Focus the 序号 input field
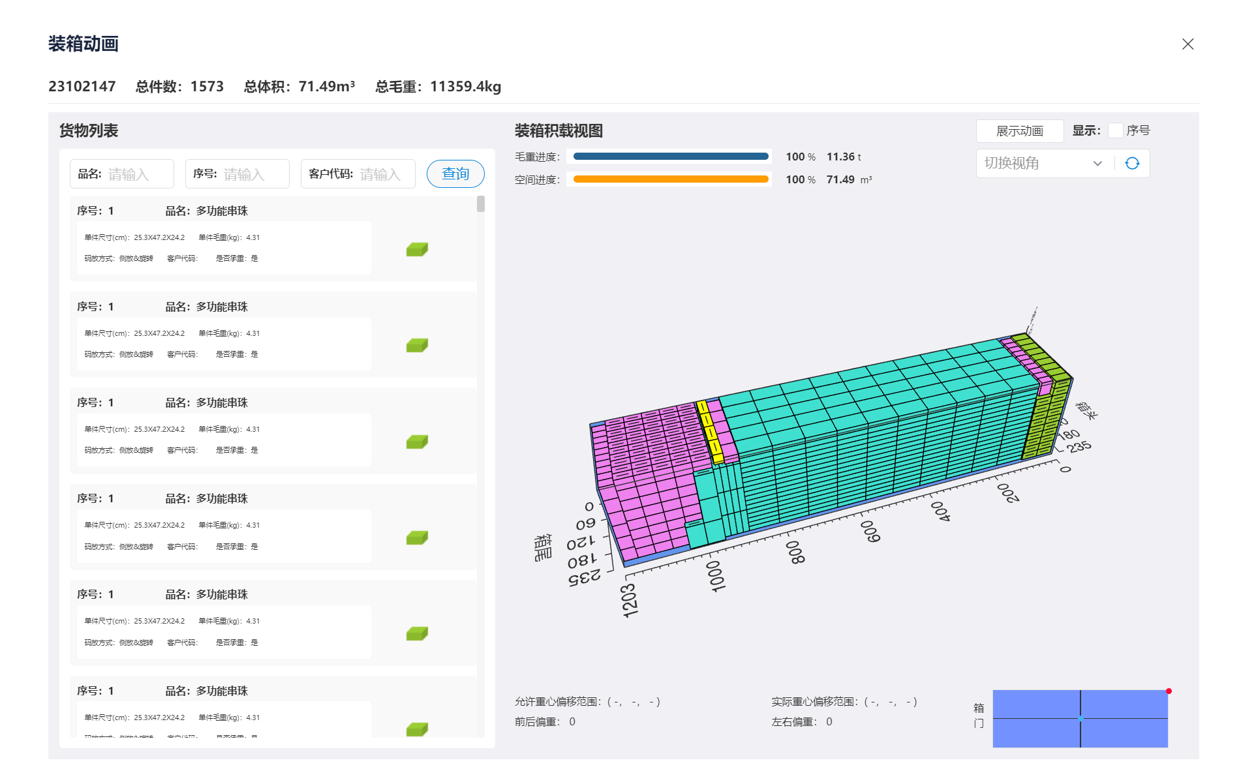 point(237,174)
